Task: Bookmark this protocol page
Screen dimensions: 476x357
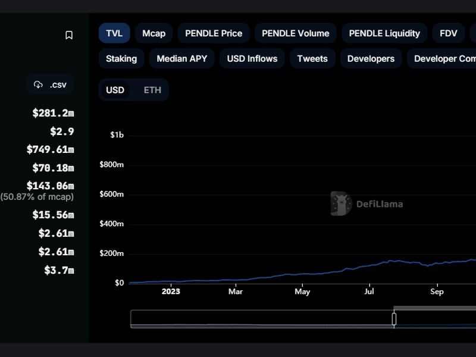Action: [68, 35]
